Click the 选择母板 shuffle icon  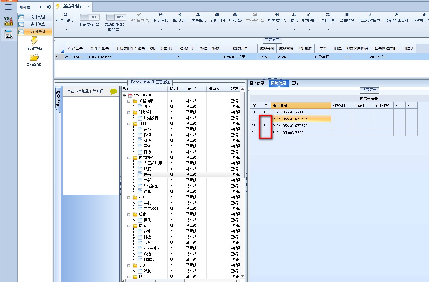click(328, 14)
